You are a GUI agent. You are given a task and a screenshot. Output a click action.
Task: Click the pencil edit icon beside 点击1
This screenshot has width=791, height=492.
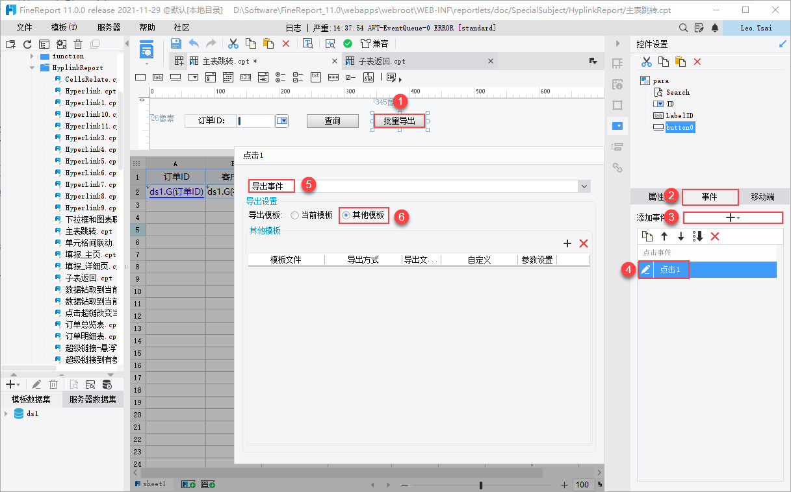coord(645,269)
